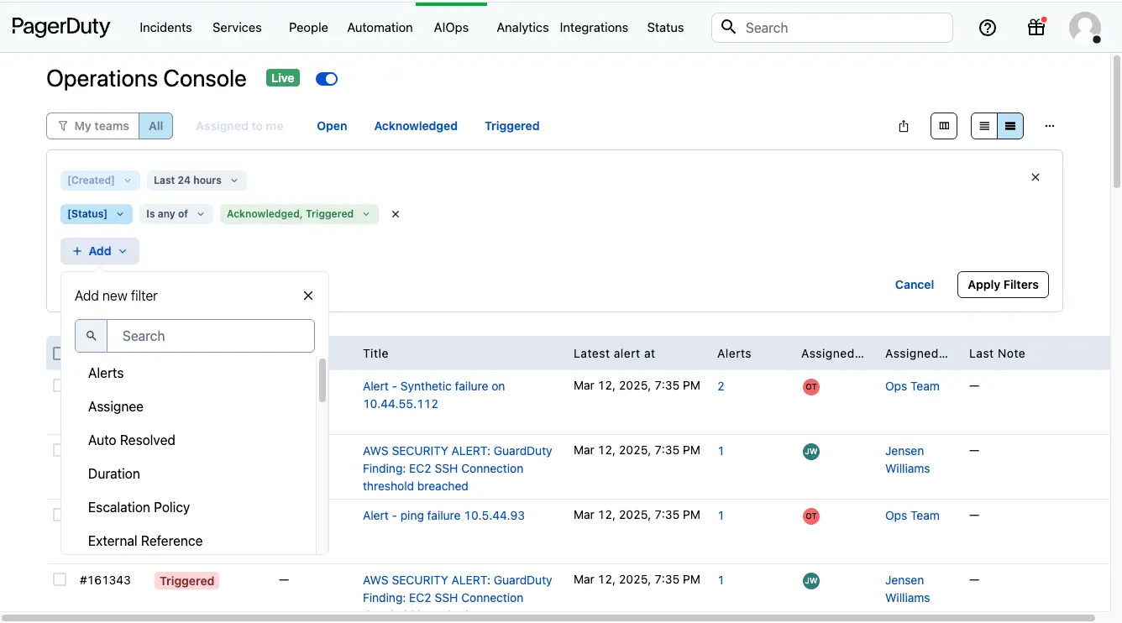1122x623 pixels.
Task: Click the magnifier icon in filter search
Action: click(92, 336)
